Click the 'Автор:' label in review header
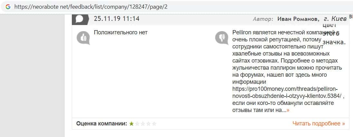The image size is (353, 137). pyautogui.click(x=263, y=19)
